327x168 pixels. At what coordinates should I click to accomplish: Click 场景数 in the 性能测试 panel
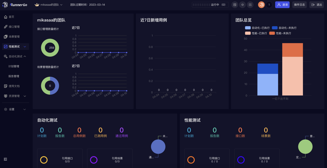(x=266, y=136)
